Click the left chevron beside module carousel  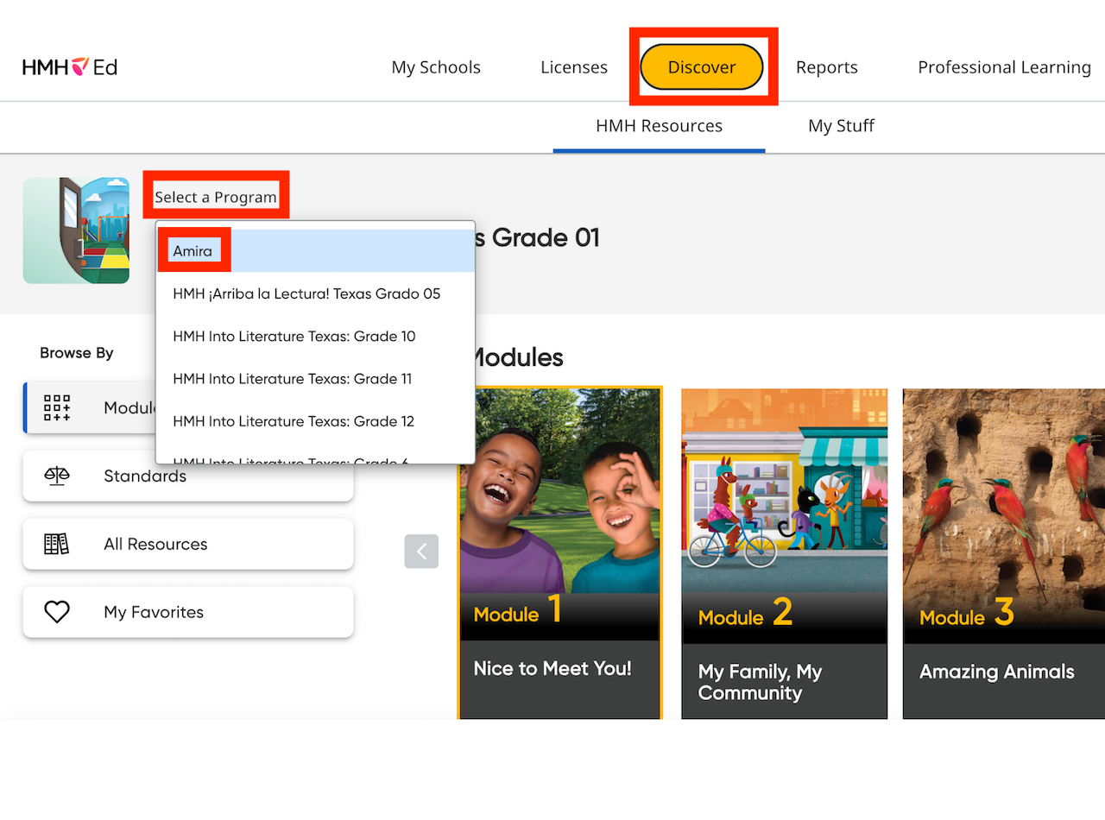coord(421,551)
